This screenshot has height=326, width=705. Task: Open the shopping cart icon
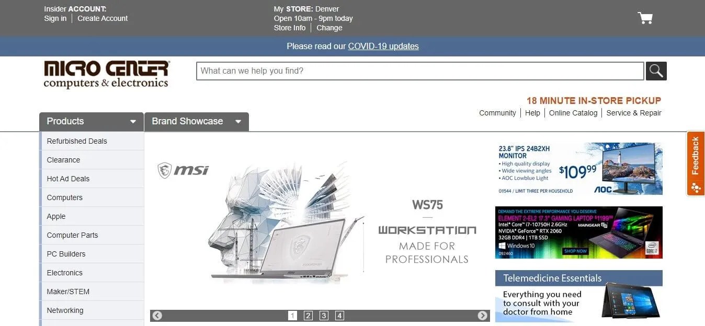(645, 18)
